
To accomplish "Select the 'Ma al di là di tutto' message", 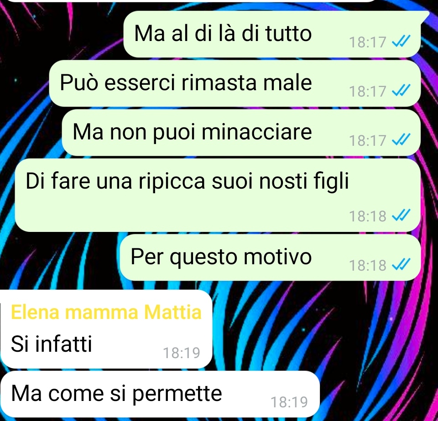I will coord(272,34).
